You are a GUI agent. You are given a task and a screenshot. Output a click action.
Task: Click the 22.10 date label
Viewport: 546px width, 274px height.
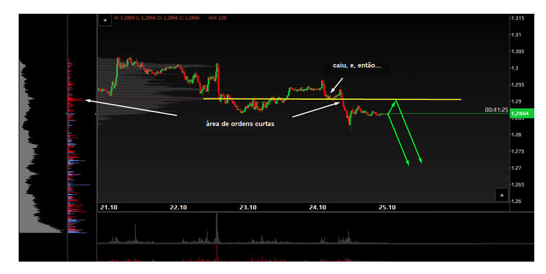tap(179, 207)
